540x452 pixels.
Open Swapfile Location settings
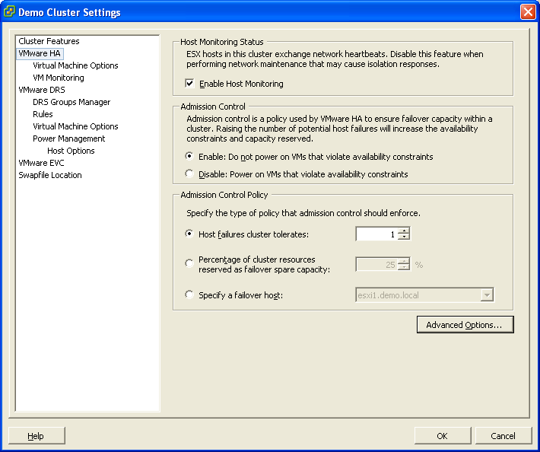pos(50,175)
